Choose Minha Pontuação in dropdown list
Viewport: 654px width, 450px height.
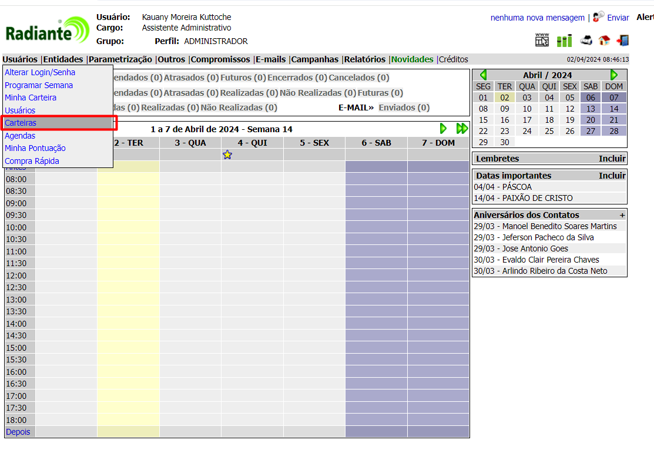[35, 148]
